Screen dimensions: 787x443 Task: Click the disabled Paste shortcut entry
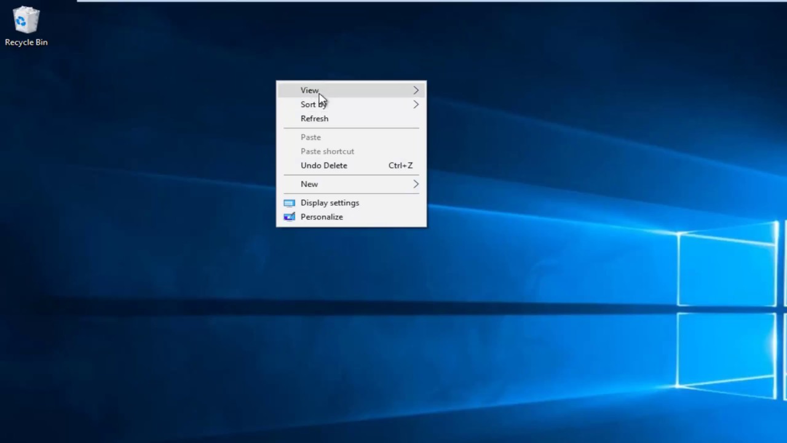[351, 151]
